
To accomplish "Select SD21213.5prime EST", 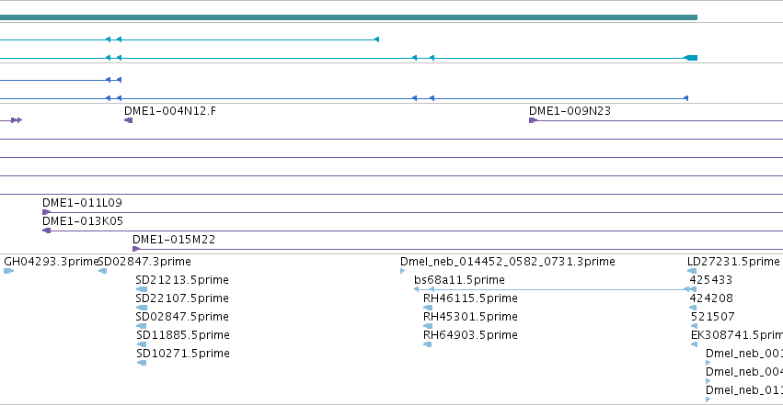I will pos(182,280).
